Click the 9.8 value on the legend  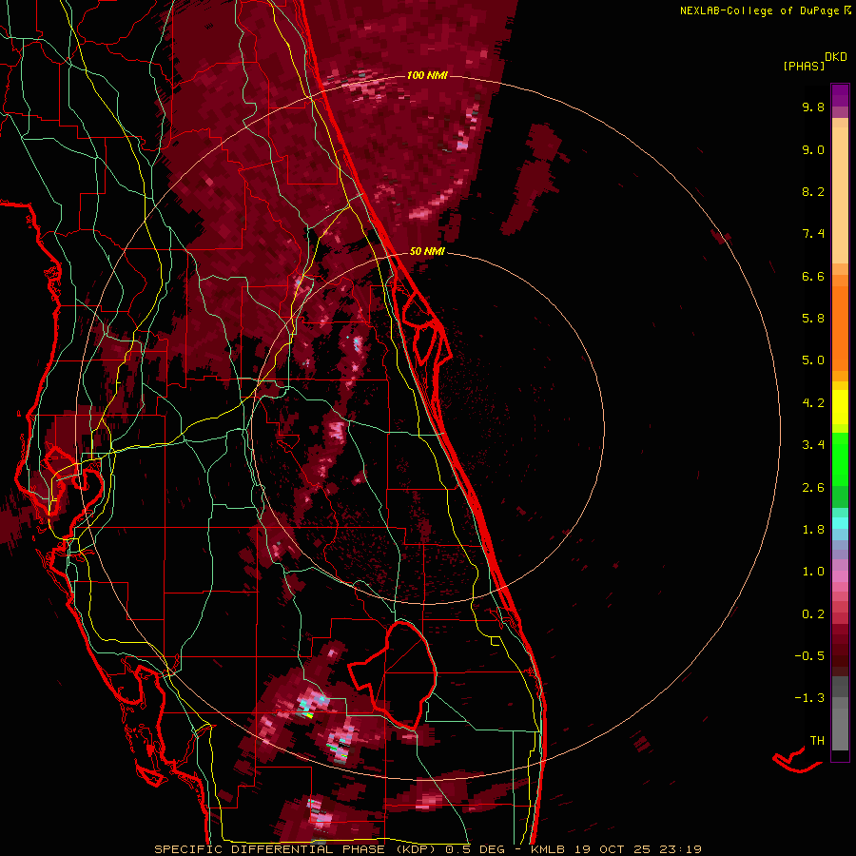click(813, 107)
